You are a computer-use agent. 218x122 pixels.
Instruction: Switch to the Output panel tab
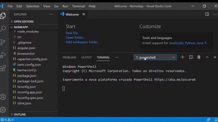tap(87, 57)
